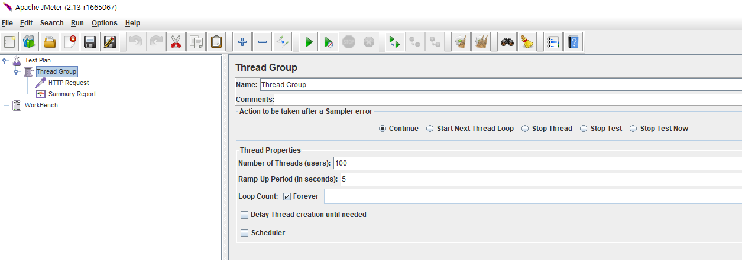This screenshot has width=742, height=260.
Task: Click the Close test plan icon
Action: [x=70, y=42]
